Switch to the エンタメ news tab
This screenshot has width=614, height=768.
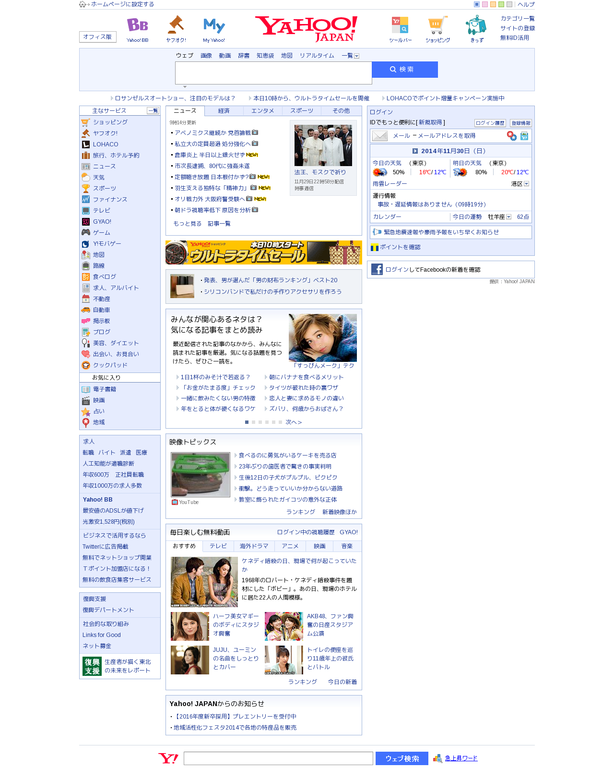pyautogui.click(x=263, y=111)
